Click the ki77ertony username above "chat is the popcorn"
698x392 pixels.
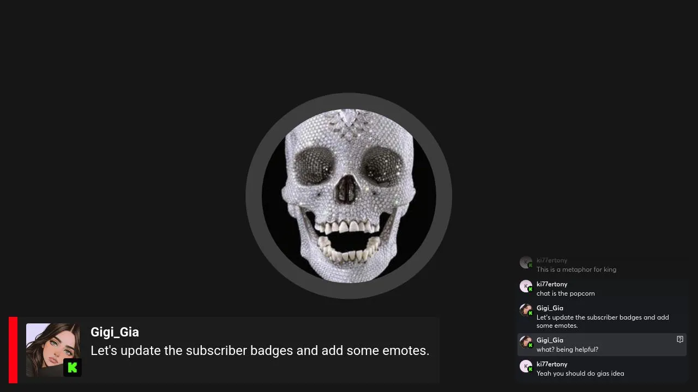pos(552,284)
